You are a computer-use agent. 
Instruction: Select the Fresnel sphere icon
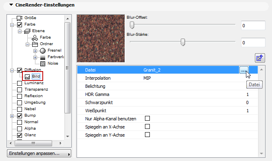43,51
